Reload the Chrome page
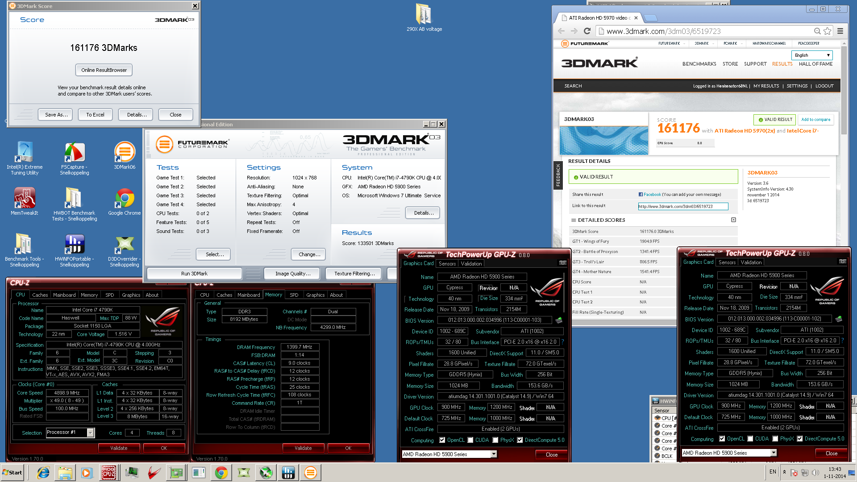Viewport: 857px width, 482px height. (x=587, y=31)
